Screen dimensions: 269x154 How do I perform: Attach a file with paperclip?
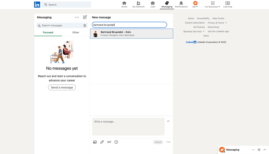(x=102, y=142)
